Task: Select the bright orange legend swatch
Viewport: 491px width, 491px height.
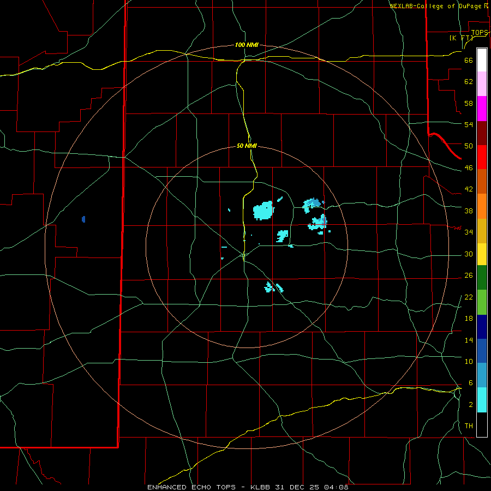Action: (x=482, y=206)
